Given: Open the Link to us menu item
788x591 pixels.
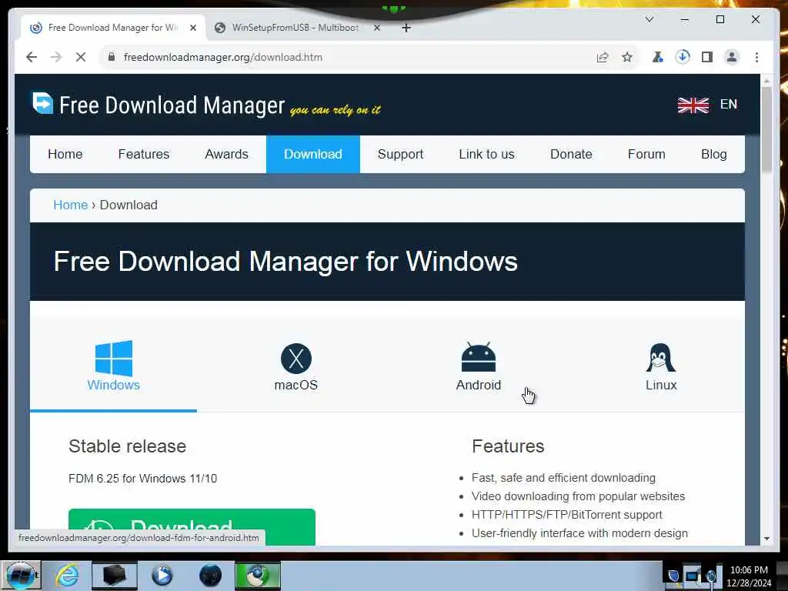Looking at the screenshot, I should pos(486,154).
